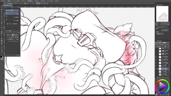Open the 選択範囲(S) menu
Screen dimensions: 171x96
(x=30, y=1)
